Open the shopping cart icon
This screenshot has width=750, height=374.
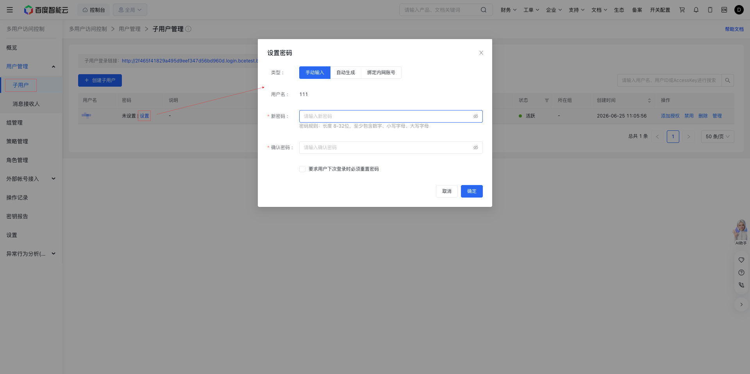(x=682, y=10)
